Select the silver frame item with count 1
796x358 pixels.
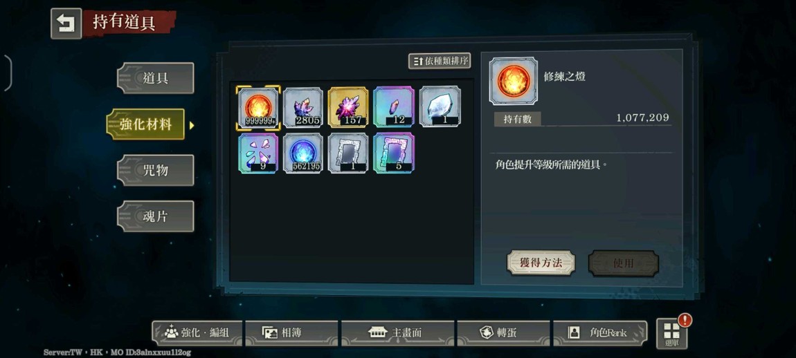[348, 153]
